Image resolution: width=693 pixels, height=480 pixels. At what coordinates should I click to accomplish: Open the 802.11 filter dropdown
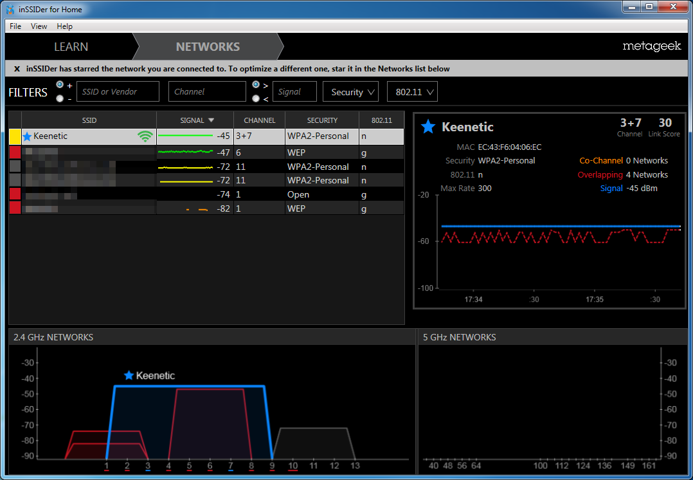click(x=412, y=91)
